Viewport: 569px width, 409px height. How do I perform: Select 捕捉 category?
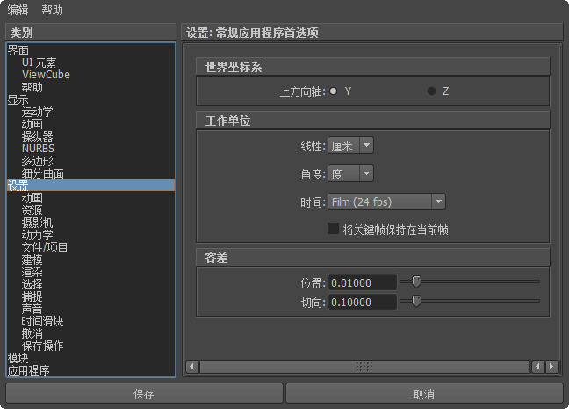click(90, 296)
